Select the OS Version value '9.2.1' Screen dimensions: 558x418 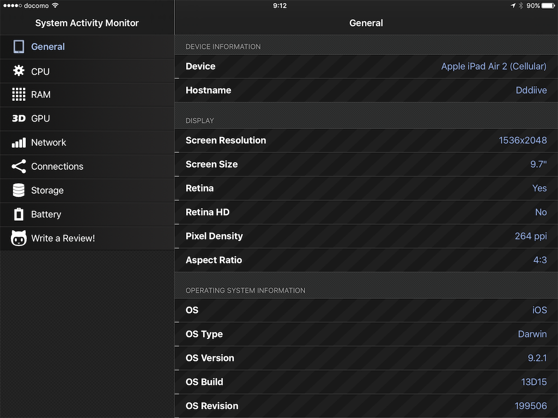(x=537, y=358)
